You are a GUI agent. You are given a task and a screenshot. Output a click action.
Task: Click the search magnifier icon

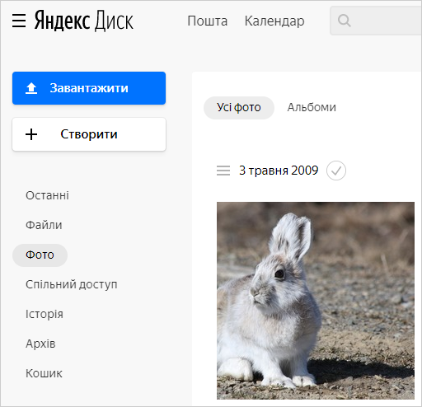344,21
